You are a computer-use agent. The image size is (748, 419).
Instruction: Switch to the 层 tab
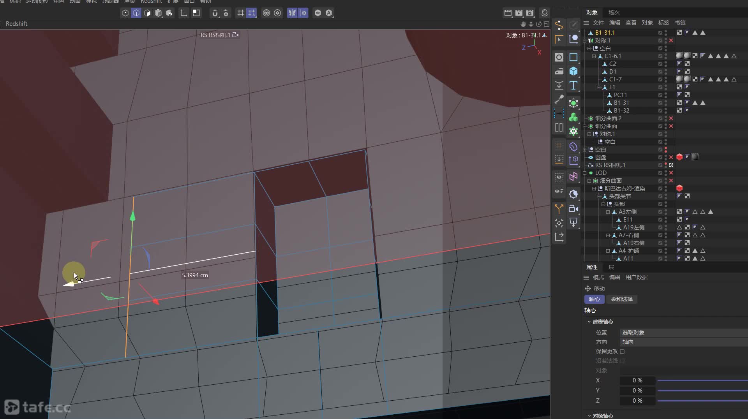pos(611,267)
